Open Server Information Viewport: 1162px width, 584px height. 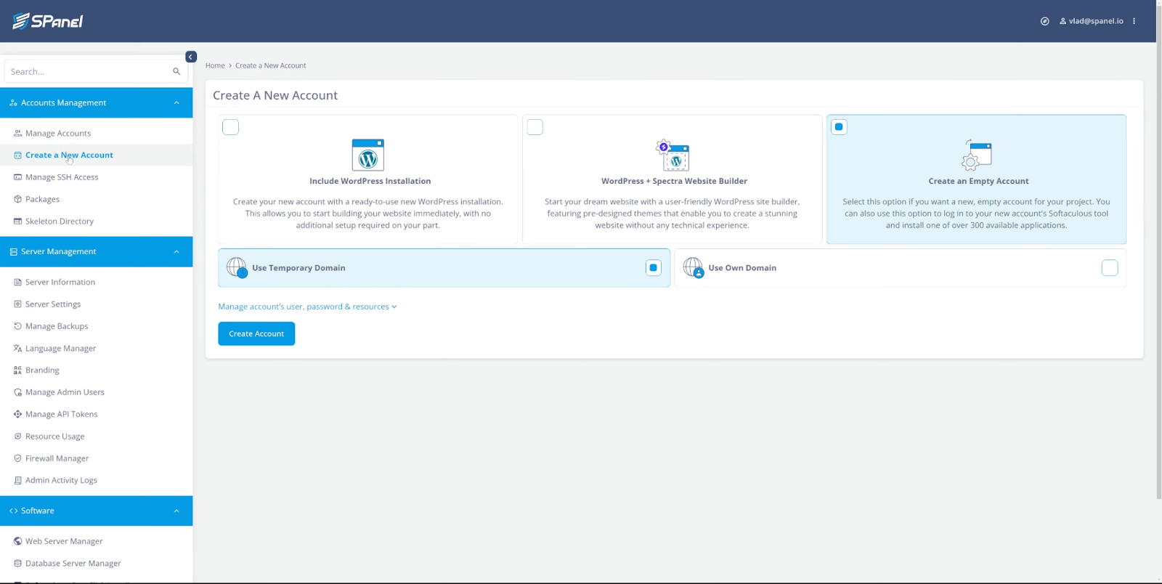[x=60, y=282]
